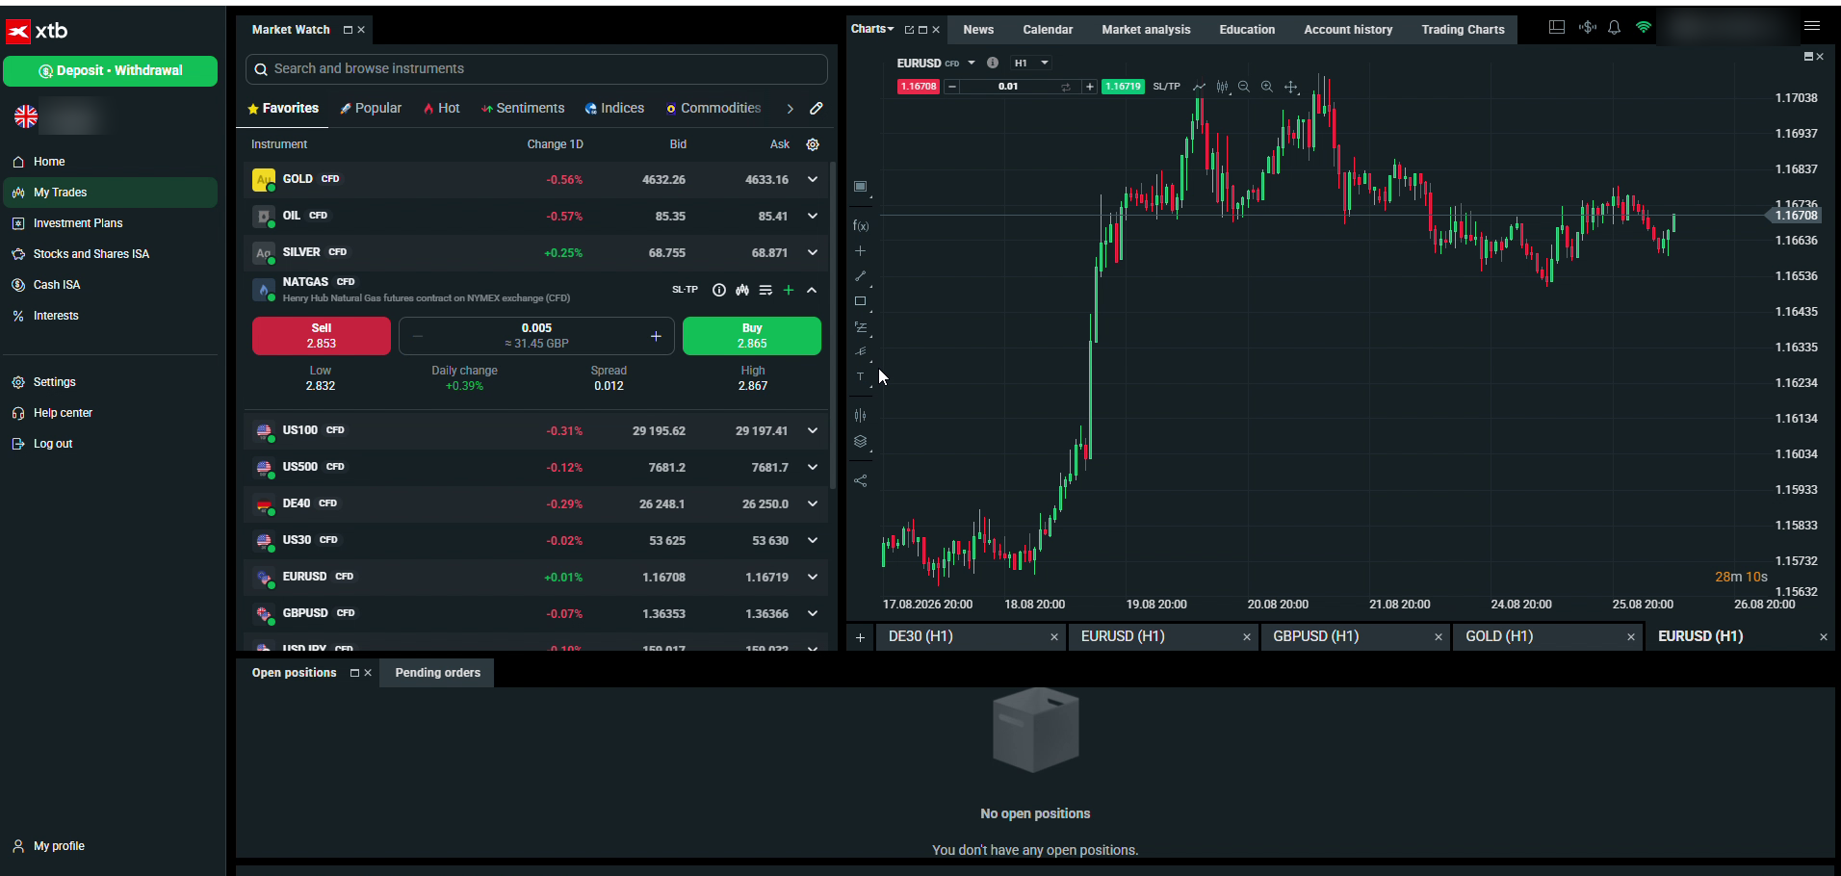1841x876 pixels.
Task: Open the layout selector icon in top bar
Action: click(x=1556, y=28)
